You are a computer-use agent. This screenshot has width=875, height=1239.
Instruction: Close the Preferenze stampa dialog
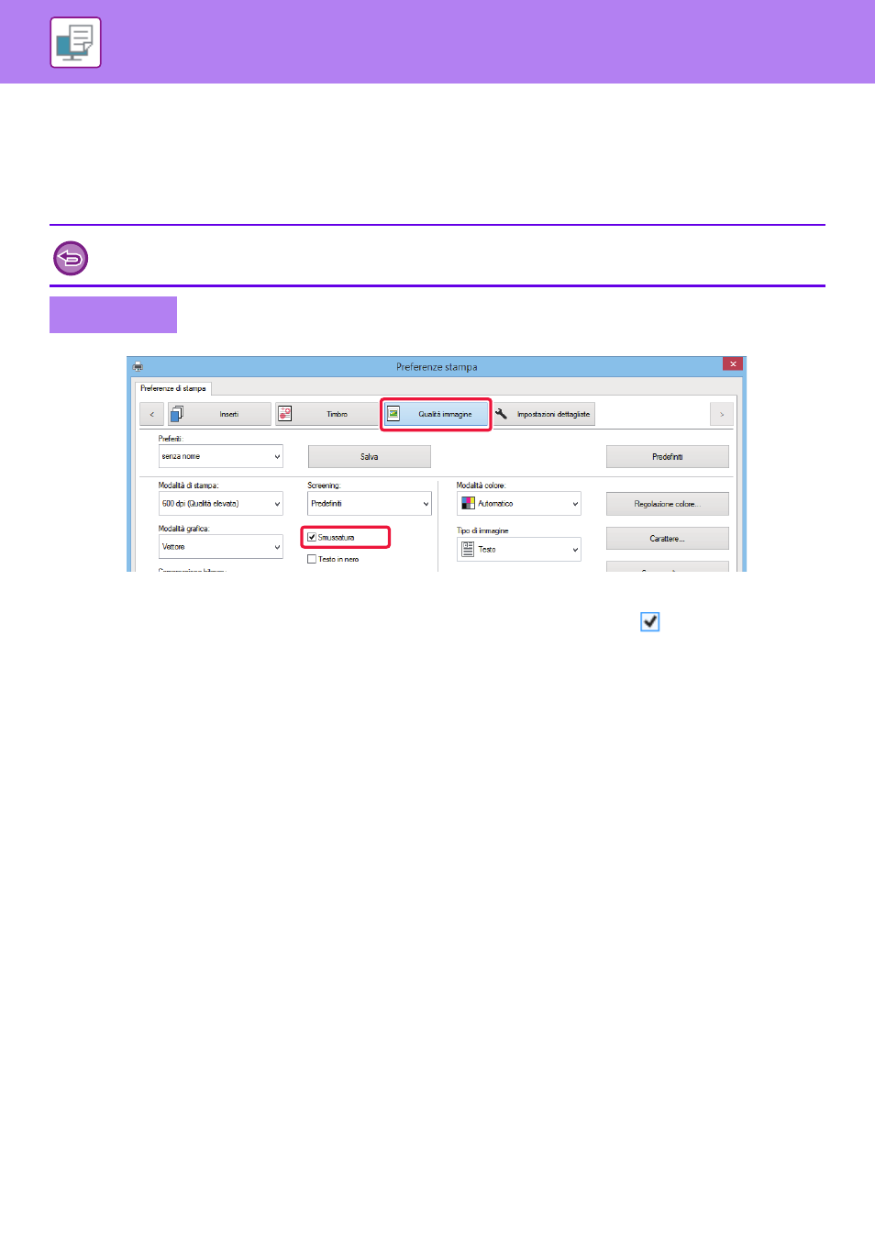732,364
